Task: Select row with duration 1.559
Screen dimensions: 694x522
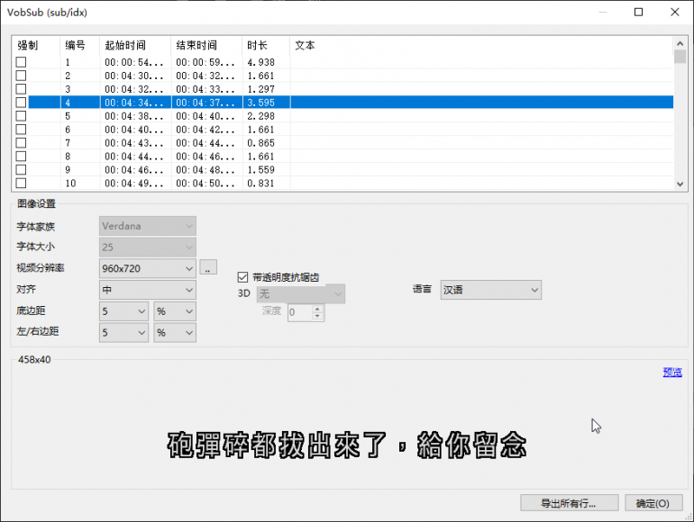Action: click(343, 170)
